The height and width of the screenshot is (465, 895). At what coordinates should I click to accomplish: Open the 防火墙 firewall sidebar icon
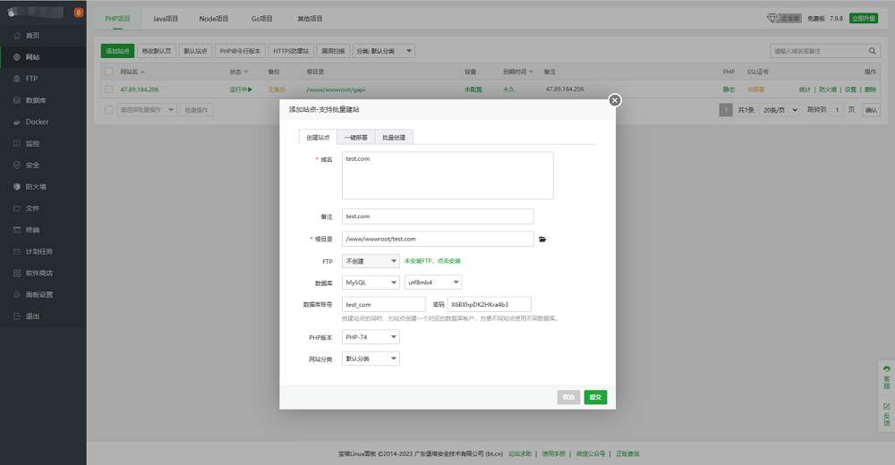pyautogui.click(x=16, y=187)
